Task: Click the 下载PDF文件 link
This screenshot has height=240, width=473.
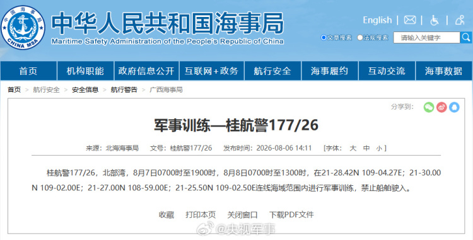Action: (291, 215)
